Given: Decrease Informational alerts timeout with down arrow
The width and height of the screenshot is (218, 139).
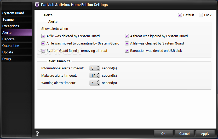Looking at the screenshot, I should click(98, 69).
